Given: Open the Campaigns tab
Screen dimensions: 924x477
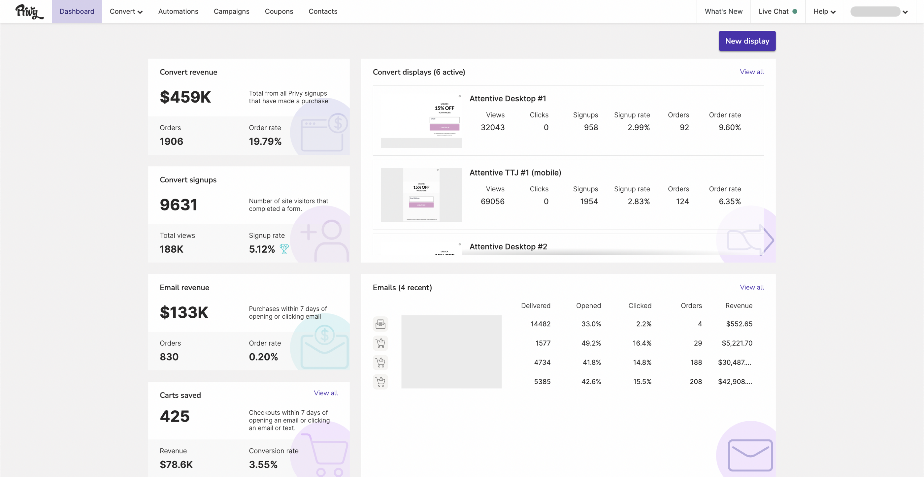Looking at the screenshot, I should point(231,12).
